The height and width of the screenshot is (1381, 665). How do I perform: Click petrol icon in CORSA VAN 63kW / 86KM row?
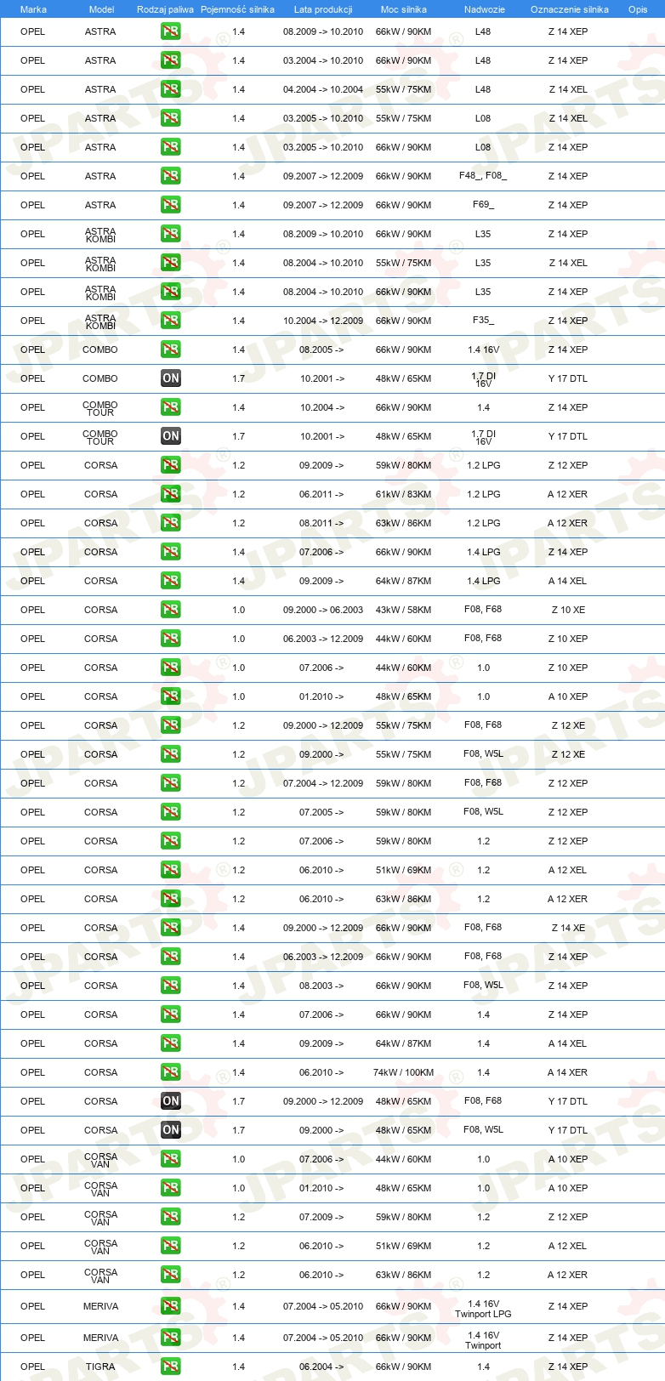coord(171,1275)
